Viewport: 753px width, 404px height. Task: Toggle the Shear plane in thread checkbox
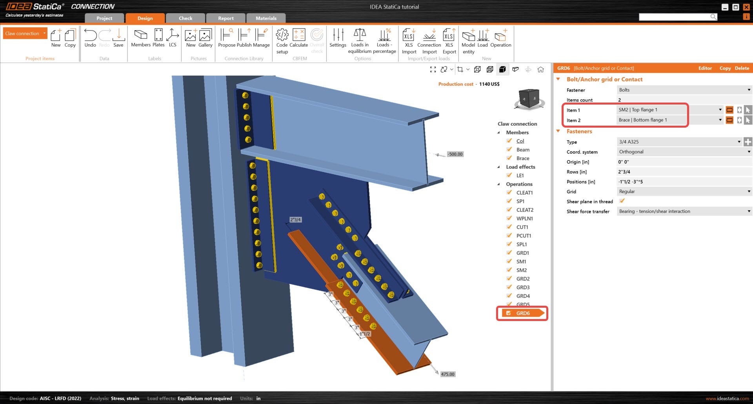point(622,200)
